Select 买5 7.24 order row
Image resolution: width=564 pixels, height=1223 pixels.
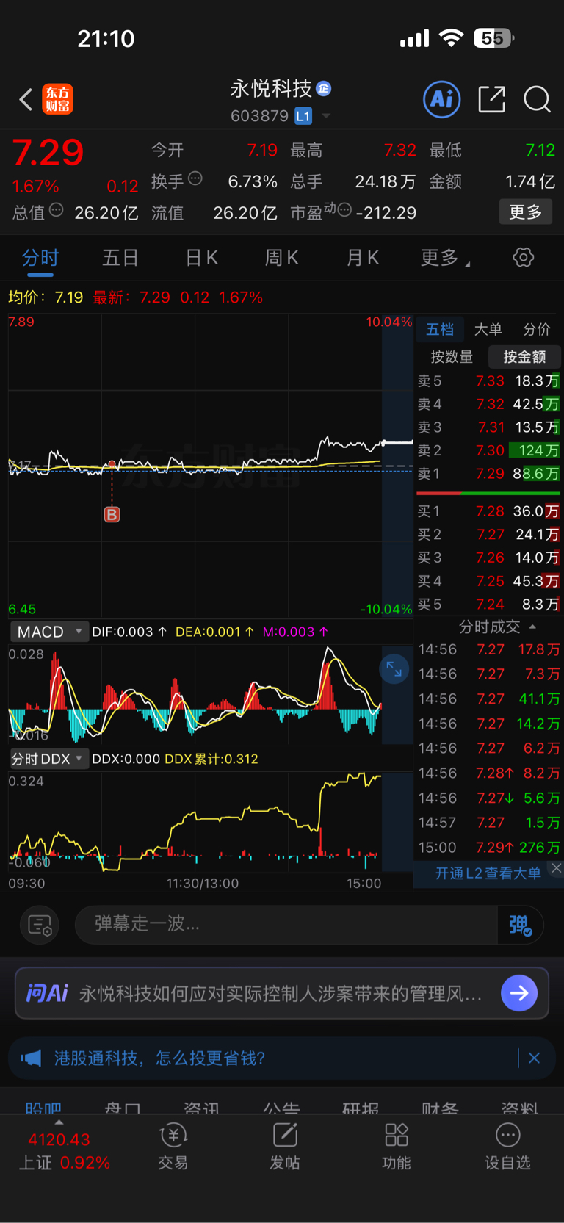point(488,605)
